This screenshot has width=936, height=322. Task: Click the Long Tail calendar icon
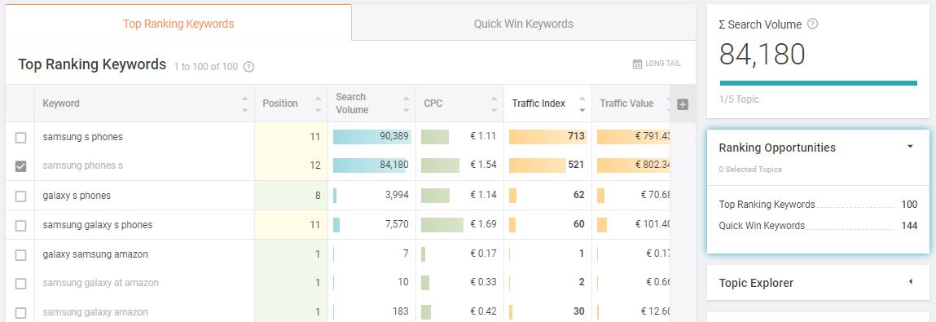click(x=637, y=64)
